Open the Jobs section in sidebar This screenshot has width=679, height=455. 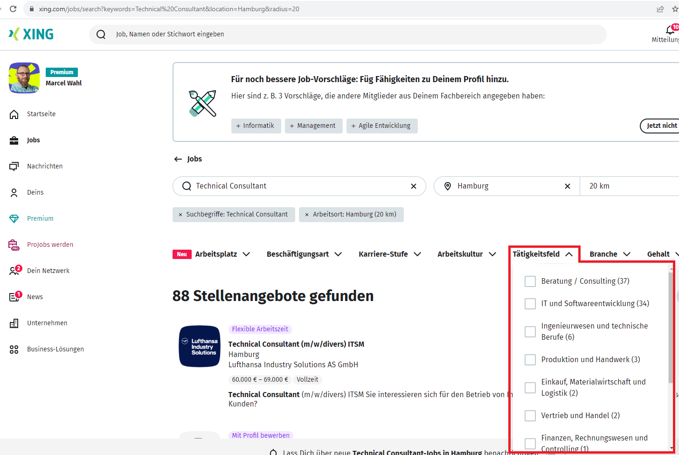click(x=33, y=140)
